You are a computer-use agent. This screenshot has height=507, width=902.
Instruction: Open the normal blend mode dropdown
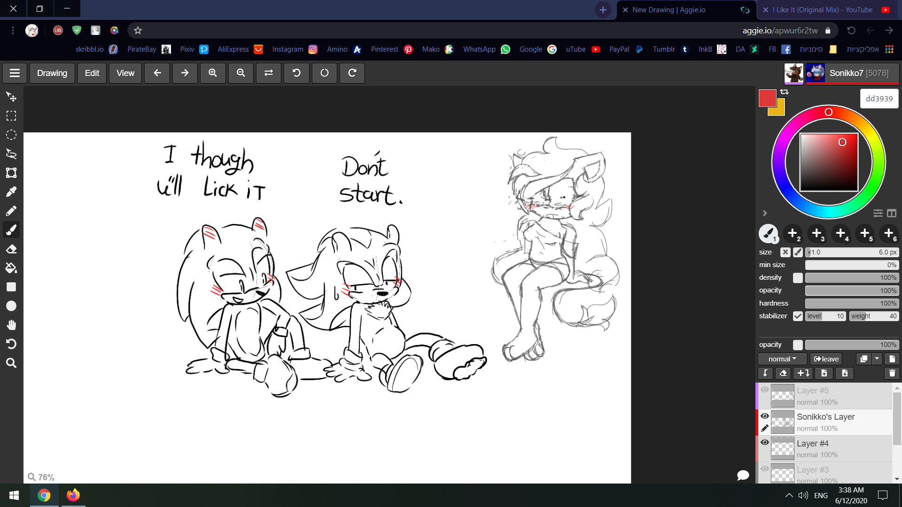click(x=782, y=359)
